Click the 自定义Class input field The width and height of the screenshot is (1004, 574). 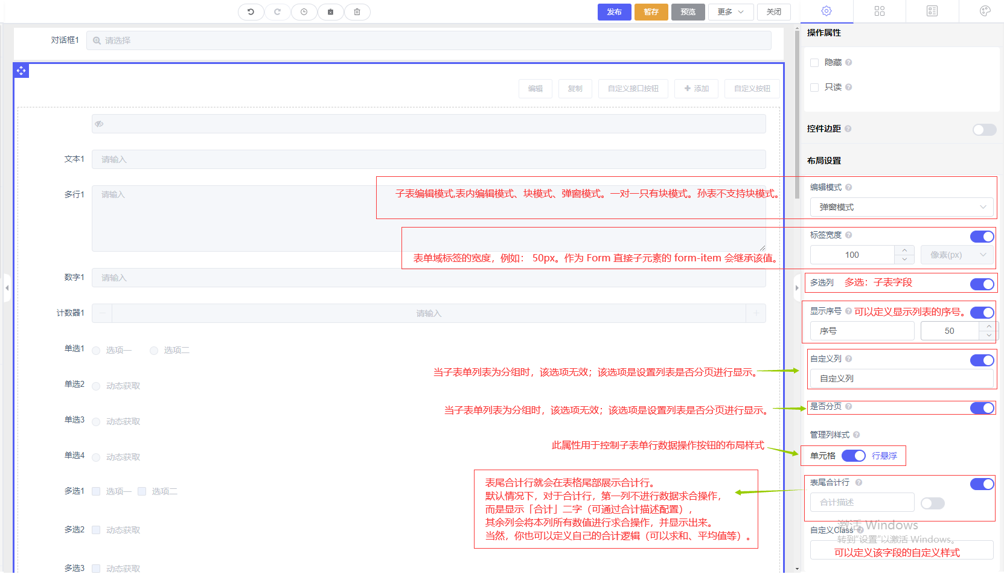901,550
